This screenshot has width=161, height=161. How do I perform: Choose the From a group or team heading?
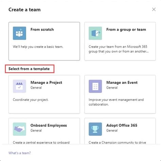pyautogui.click(x=126, y=30)
